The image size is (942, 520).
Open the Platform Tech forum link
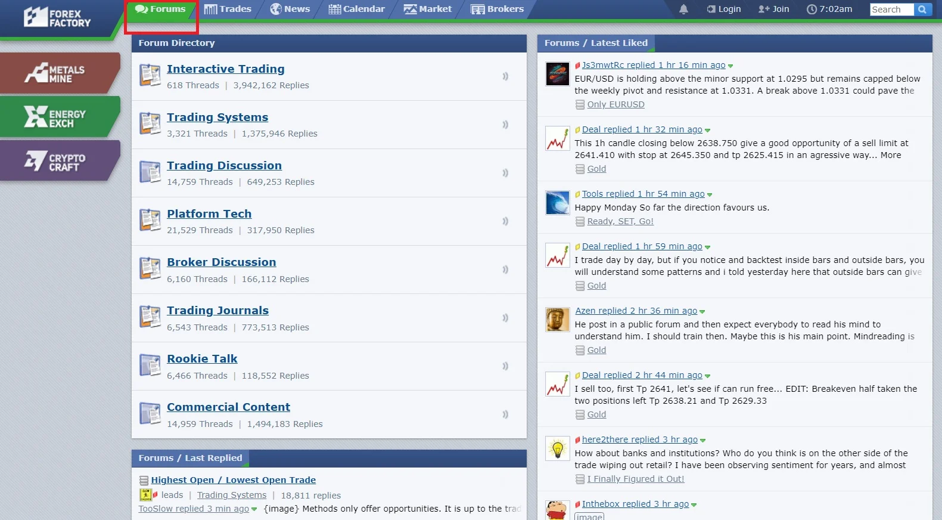(209, 214)
